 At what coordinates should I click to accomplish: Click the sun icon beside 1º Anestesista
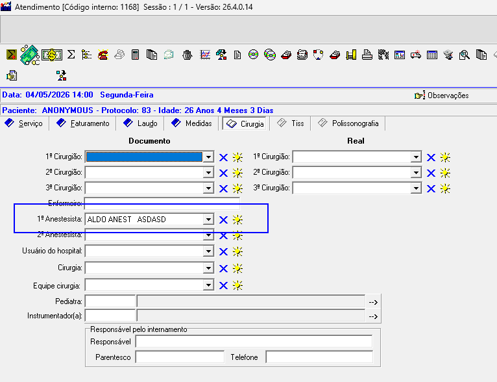point(237,220)
